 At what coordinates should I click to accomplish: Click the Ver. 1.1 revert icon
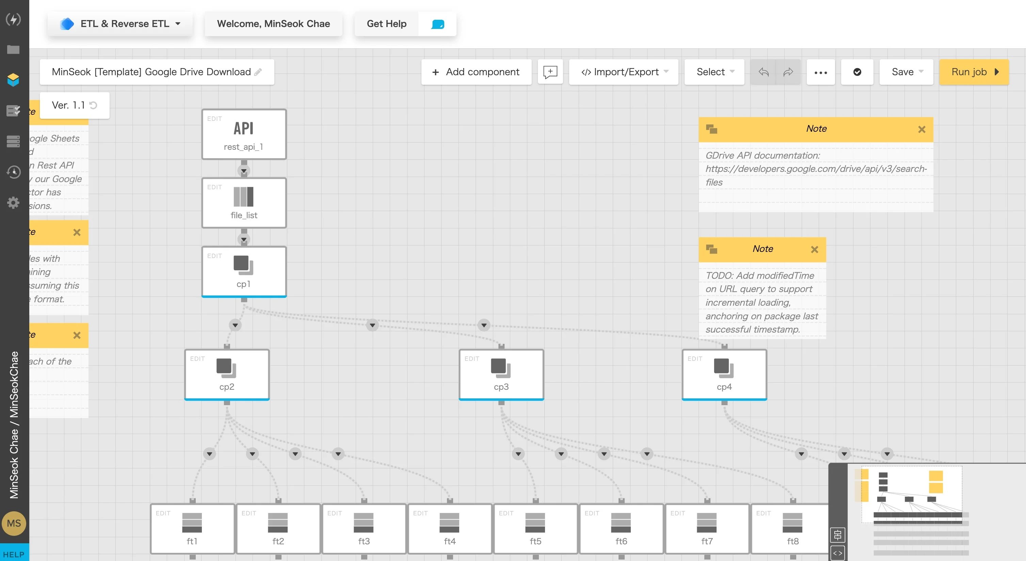[94, 105]
